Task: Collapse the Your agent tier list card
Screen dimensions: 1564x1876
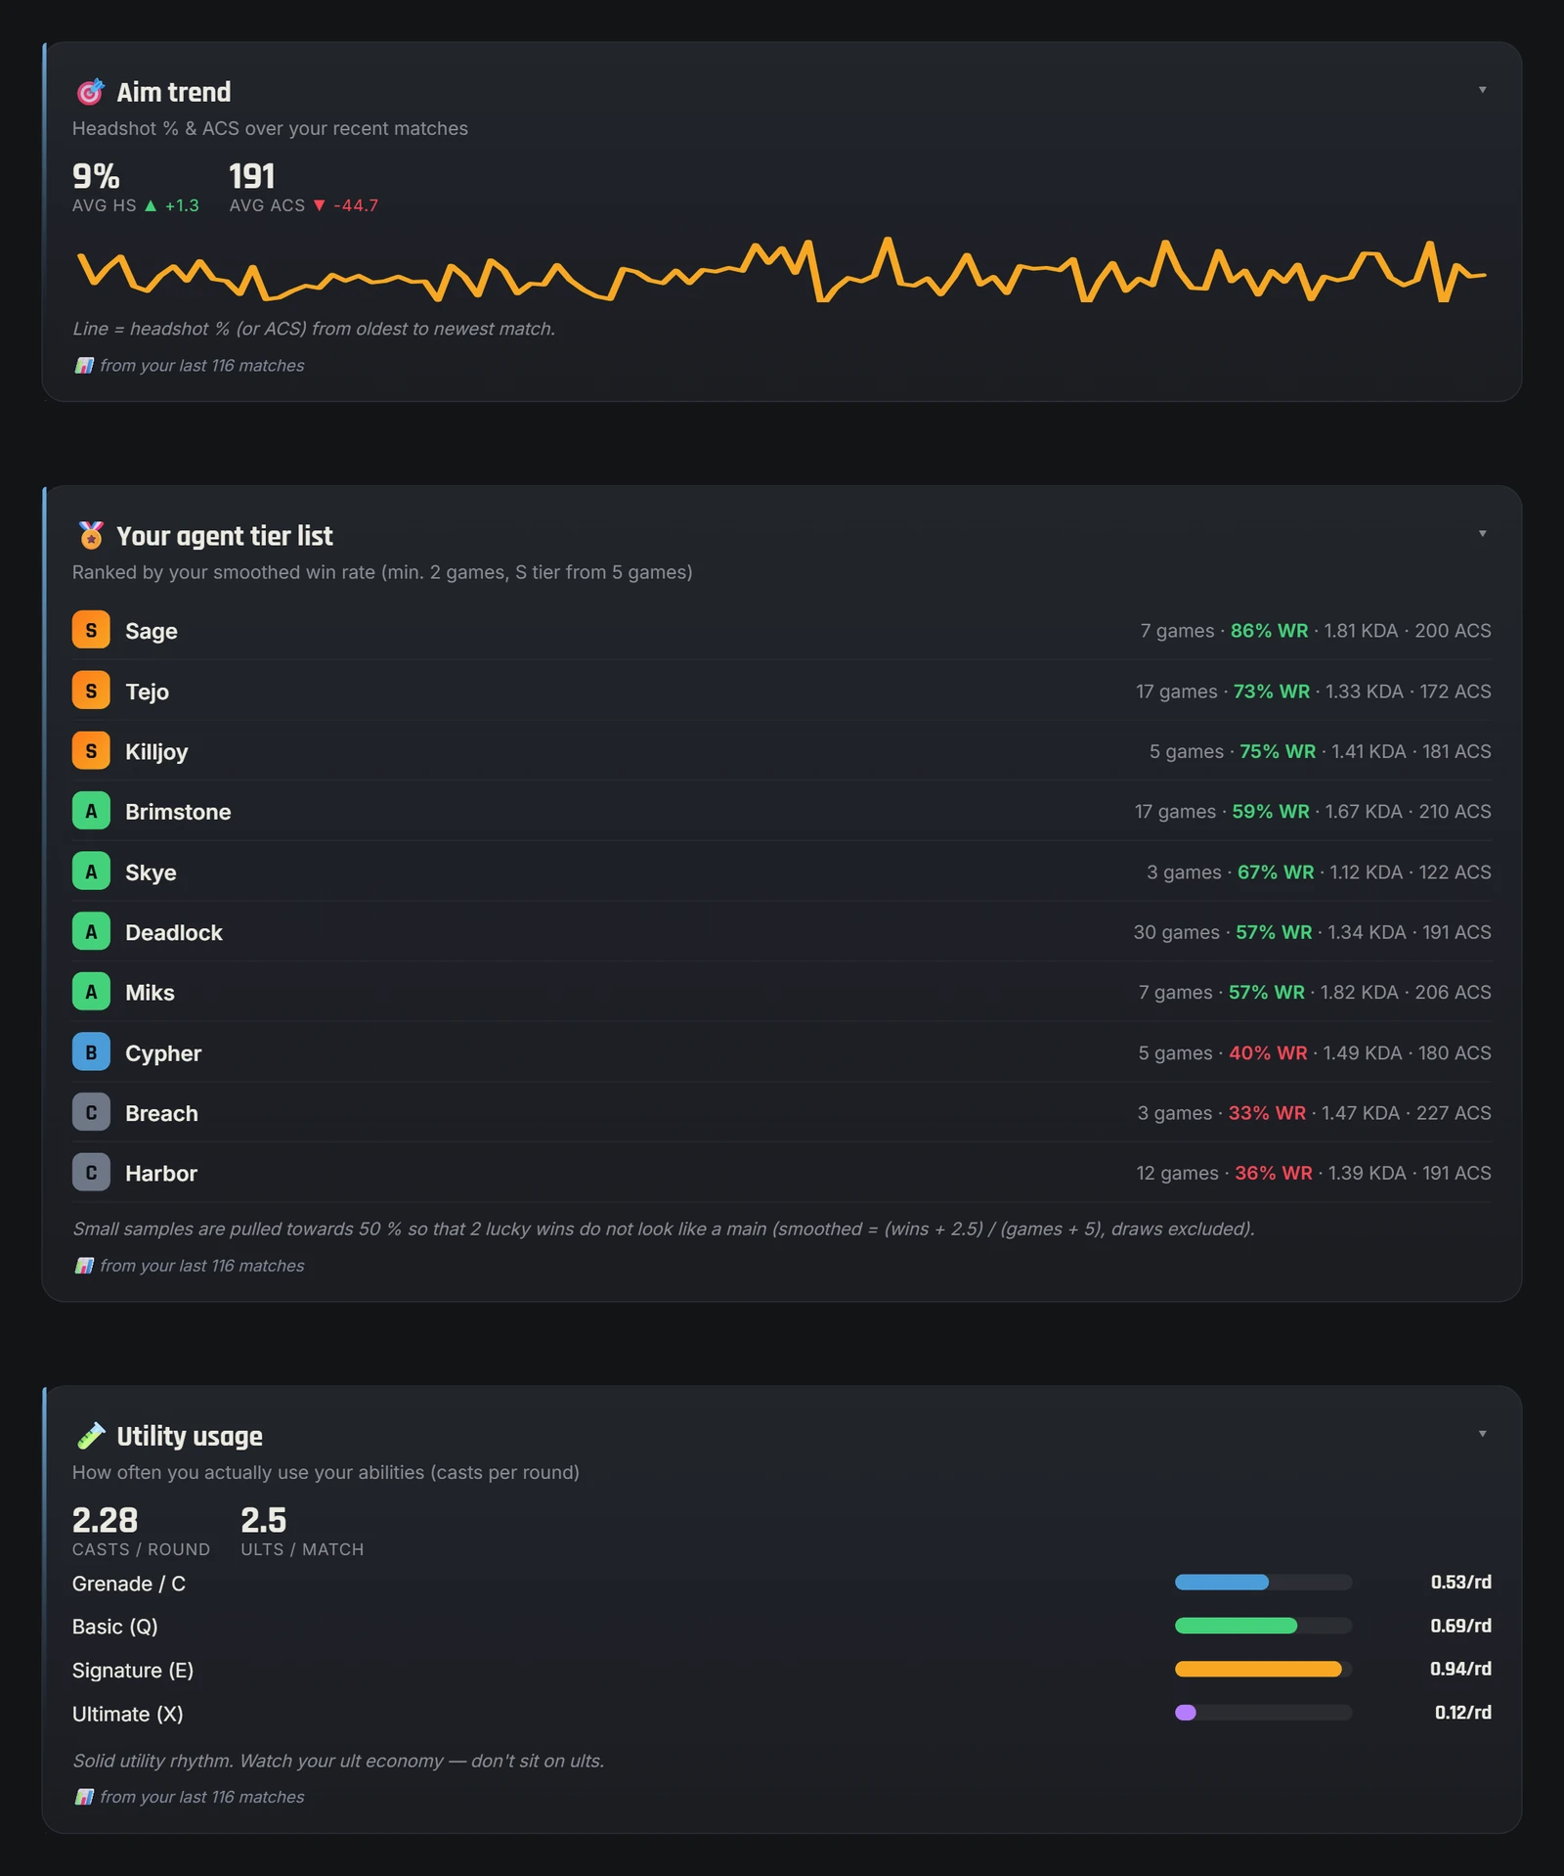Action: [1482, 534]
